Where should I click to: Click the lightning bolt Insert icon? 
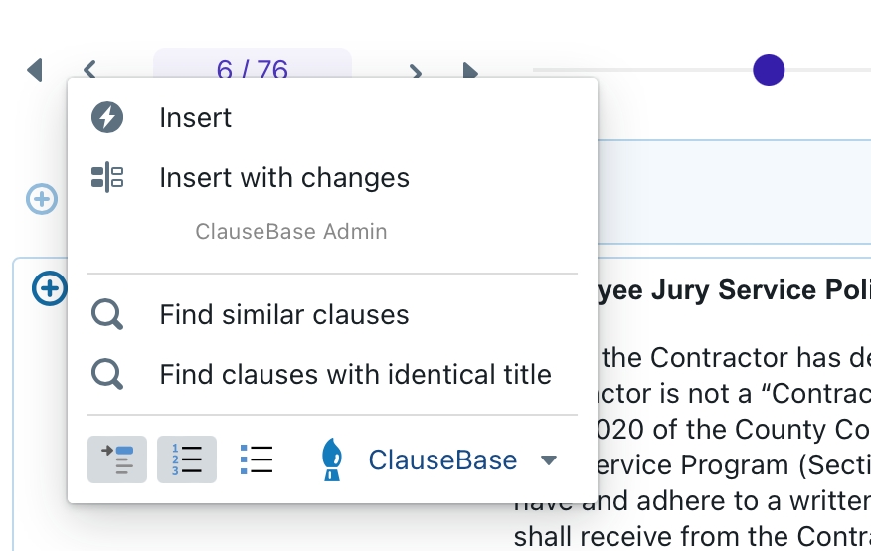click(107, 117)
